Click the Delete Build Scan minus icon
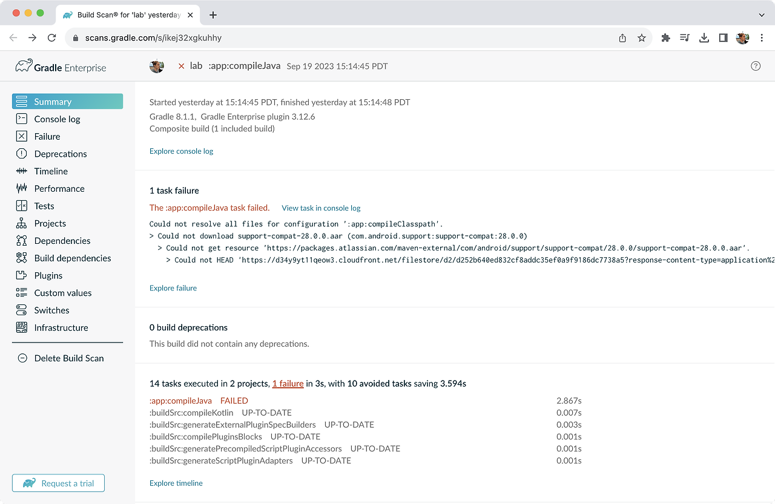This screenshot has width=775, height=504. (x=23, y=358)
